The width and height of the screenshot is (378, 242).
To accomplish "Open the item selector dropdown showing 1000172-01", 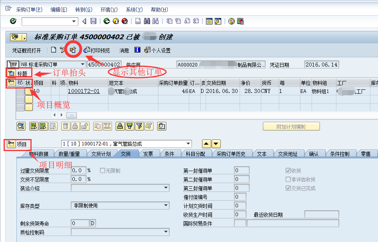I will (187, 143).
